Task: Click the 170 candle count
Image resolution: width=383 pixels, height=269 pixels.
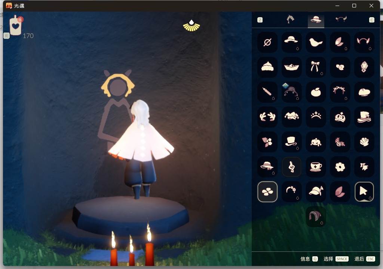Action: click(x=28, y=36)
